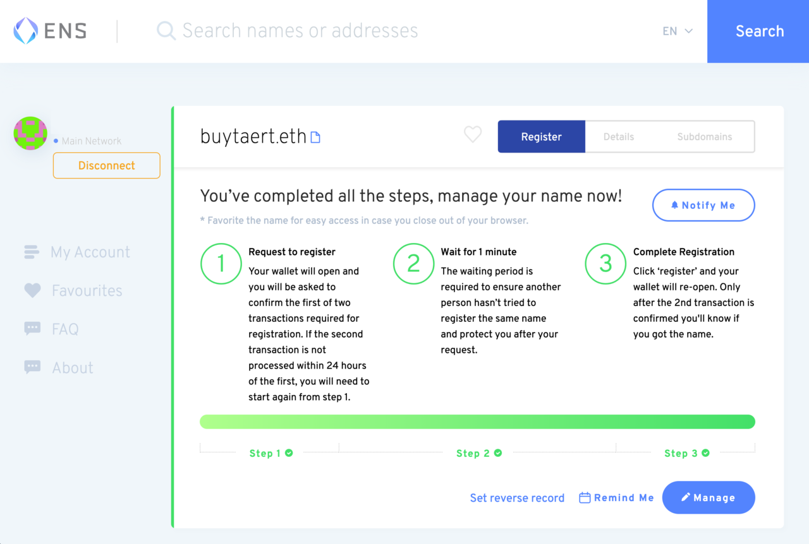Screen dimensions: 809x544
Task: Click the Request to register heading
Action: point(292,252)
